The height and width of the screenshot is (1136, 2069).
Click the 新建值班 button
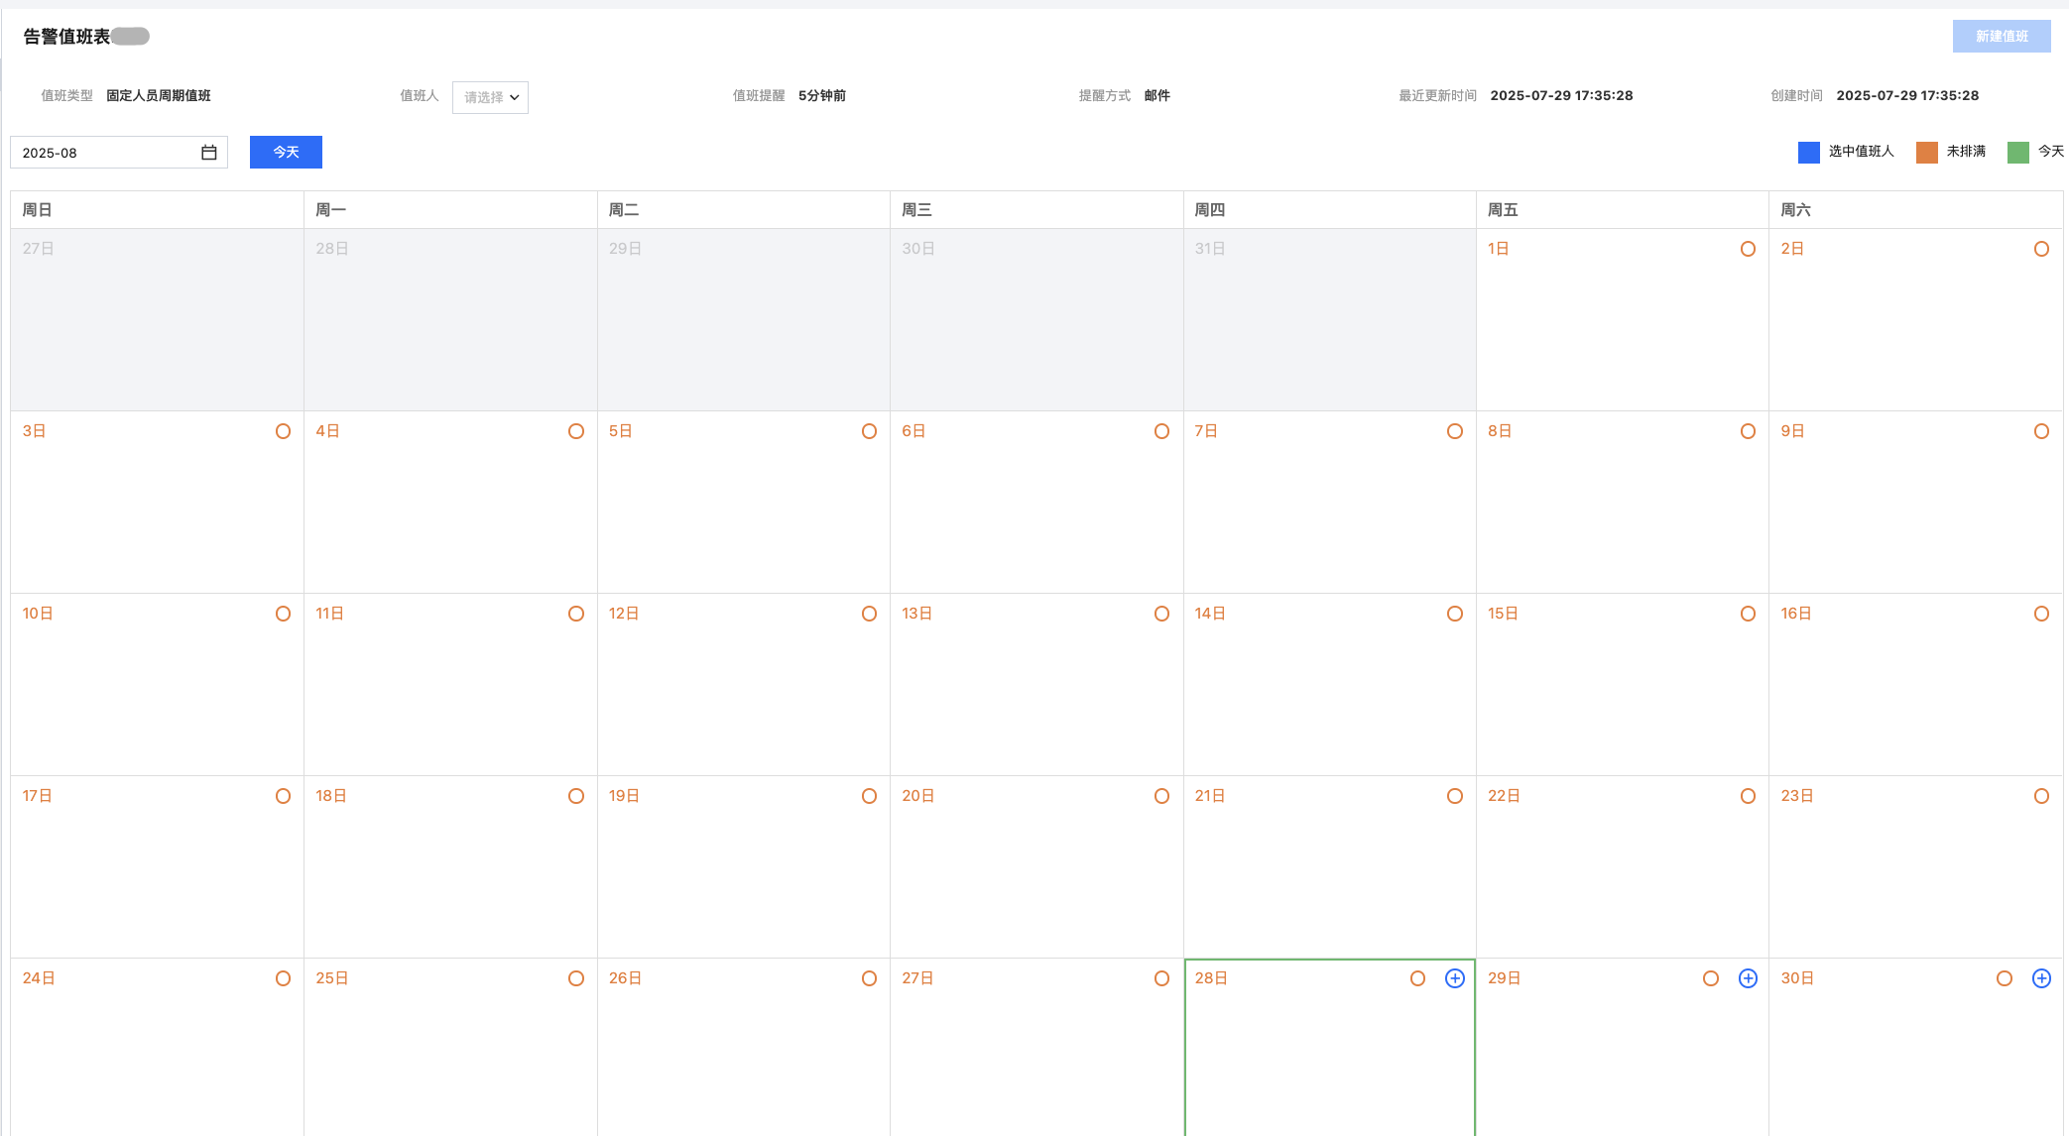click(x=2001, y=37)
